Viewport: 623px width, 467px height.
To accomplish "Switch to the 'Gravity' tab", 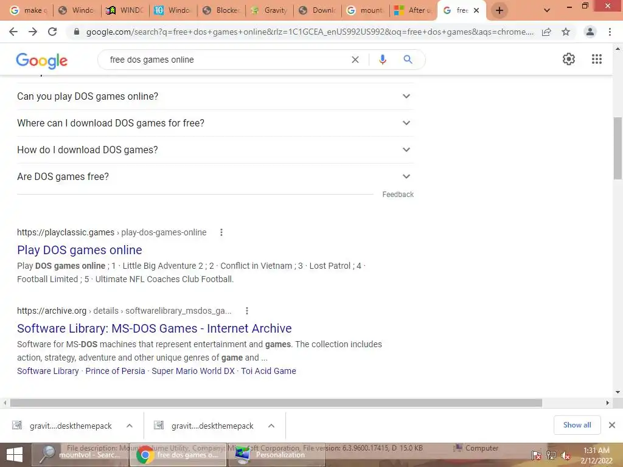I will [270, 10].
